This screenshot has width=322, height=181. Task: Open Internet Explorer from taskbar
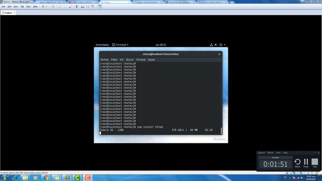coord(15,177)
